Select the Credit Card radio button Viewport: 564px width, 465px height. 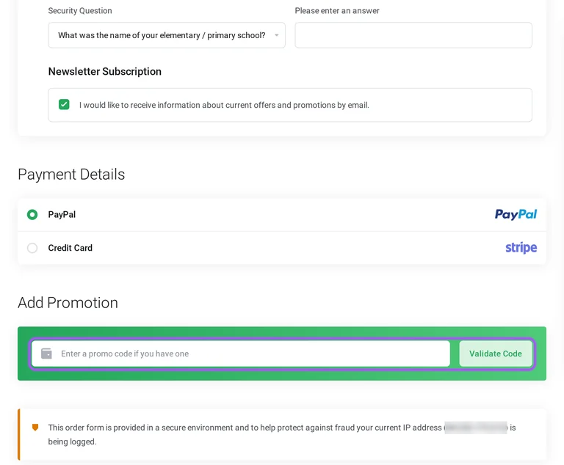point(32,248)
